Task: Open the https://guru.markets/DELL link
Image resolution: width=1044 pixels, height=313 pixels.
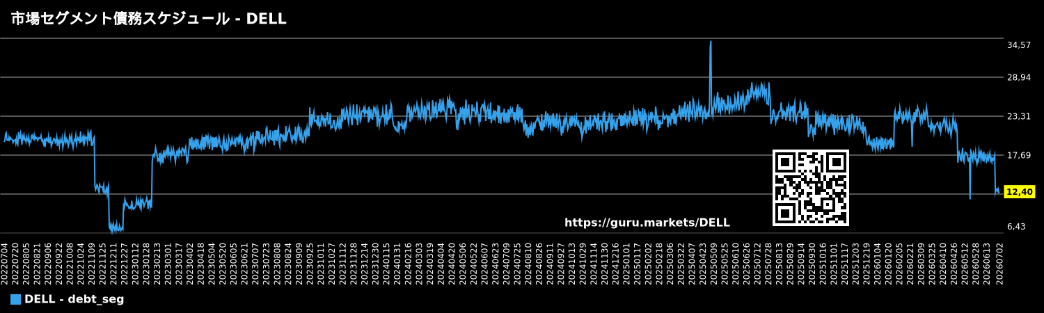Action: [647, 223]
